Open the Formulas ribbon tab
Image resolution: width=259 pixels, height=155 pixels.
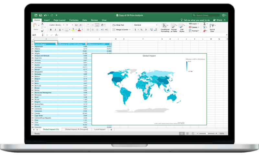click(x=74, y=20)
